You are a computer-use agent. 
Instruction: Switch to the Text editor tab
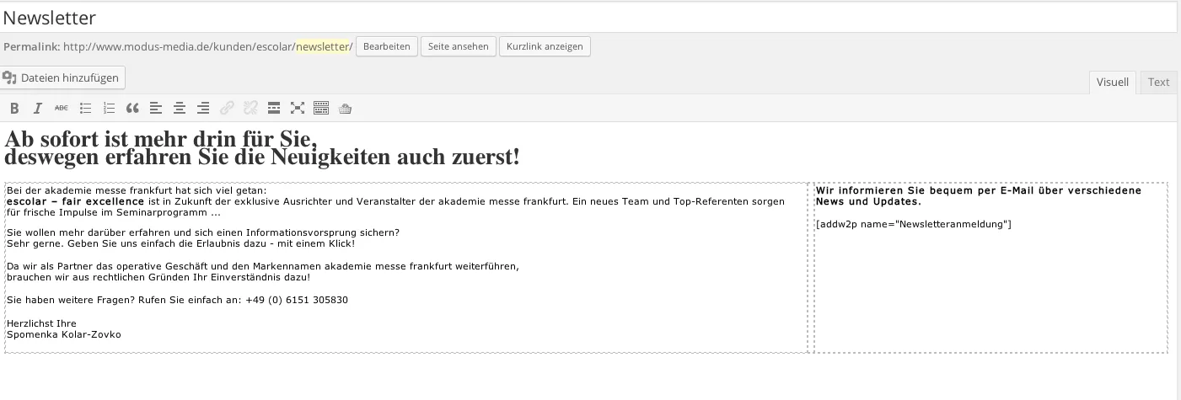click(x=1159, y=82)
